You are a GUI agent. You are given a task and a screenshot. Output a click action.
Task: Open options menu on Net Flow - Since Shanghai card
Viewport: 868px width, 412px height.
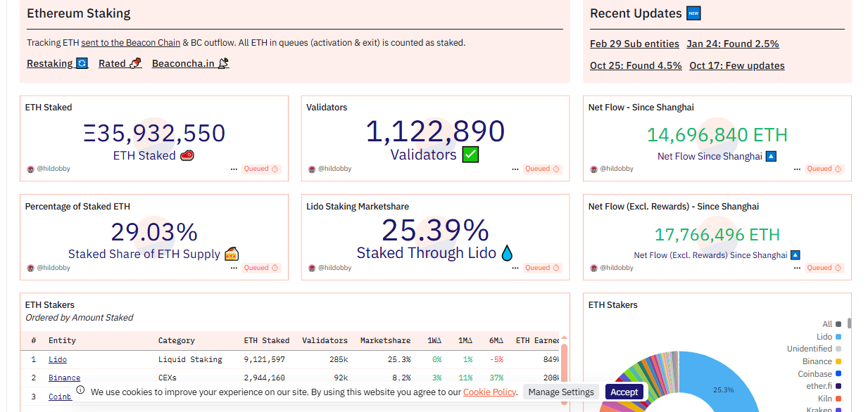(x=797, y=169)
